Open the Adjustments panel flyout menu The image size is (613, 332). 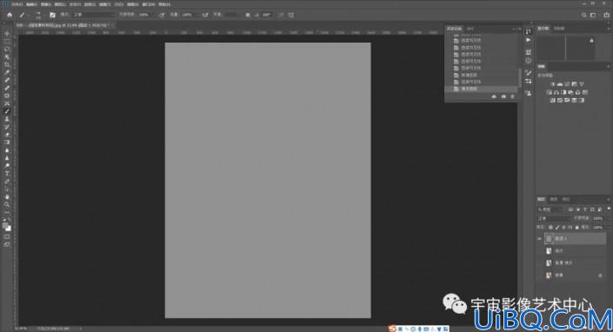[x=609, y=66]
